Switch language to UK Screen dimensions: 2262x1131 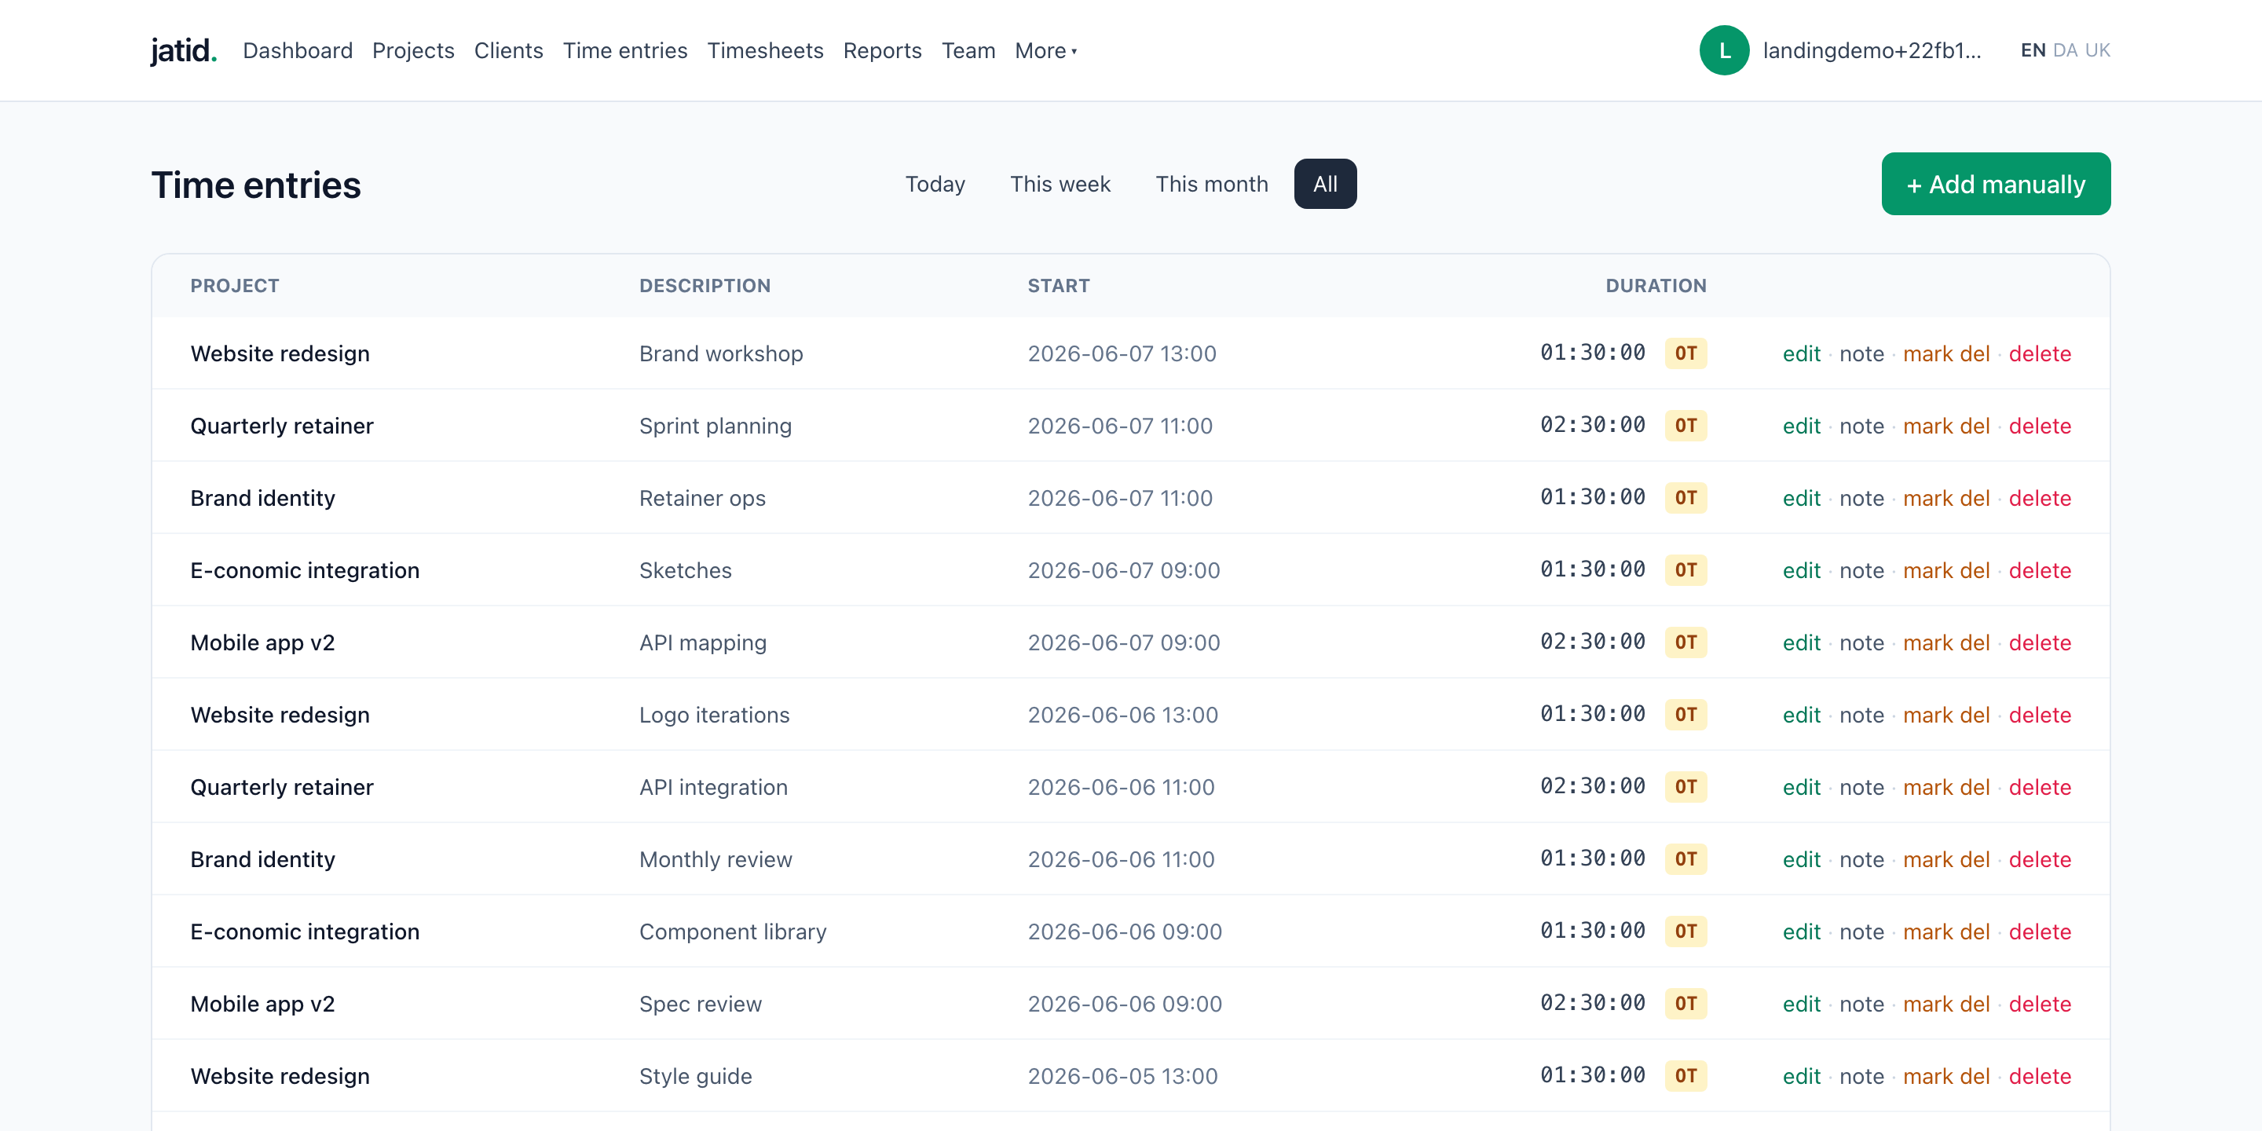tap(2098, 50)
